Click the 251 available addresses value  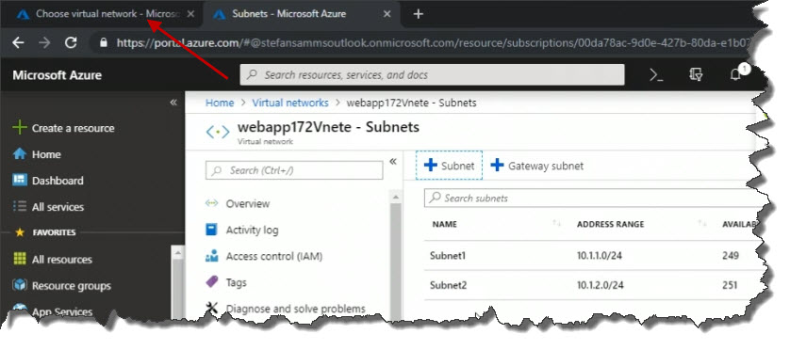pyautogui.click(x=730, y=285)
